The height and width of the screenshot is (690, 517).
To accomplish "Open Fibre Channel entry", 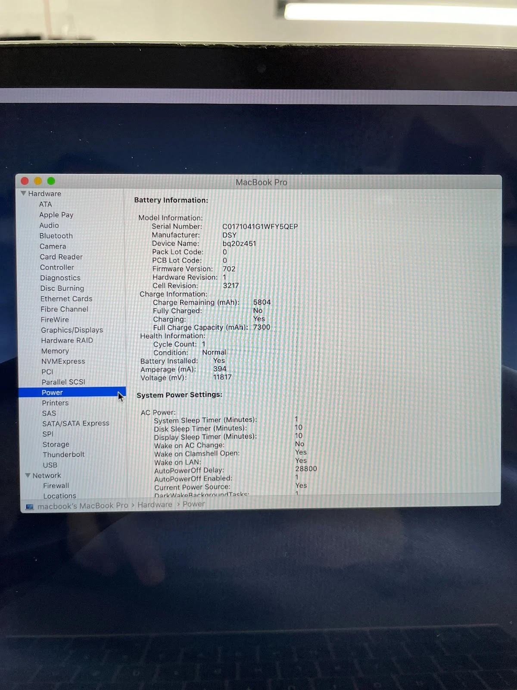I will (x=64, y=309).
